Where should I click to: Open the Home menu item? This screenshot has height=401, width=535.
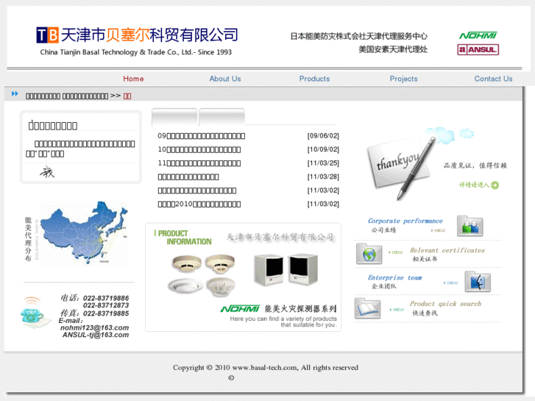pyautogui.click(x=133, y=79)
